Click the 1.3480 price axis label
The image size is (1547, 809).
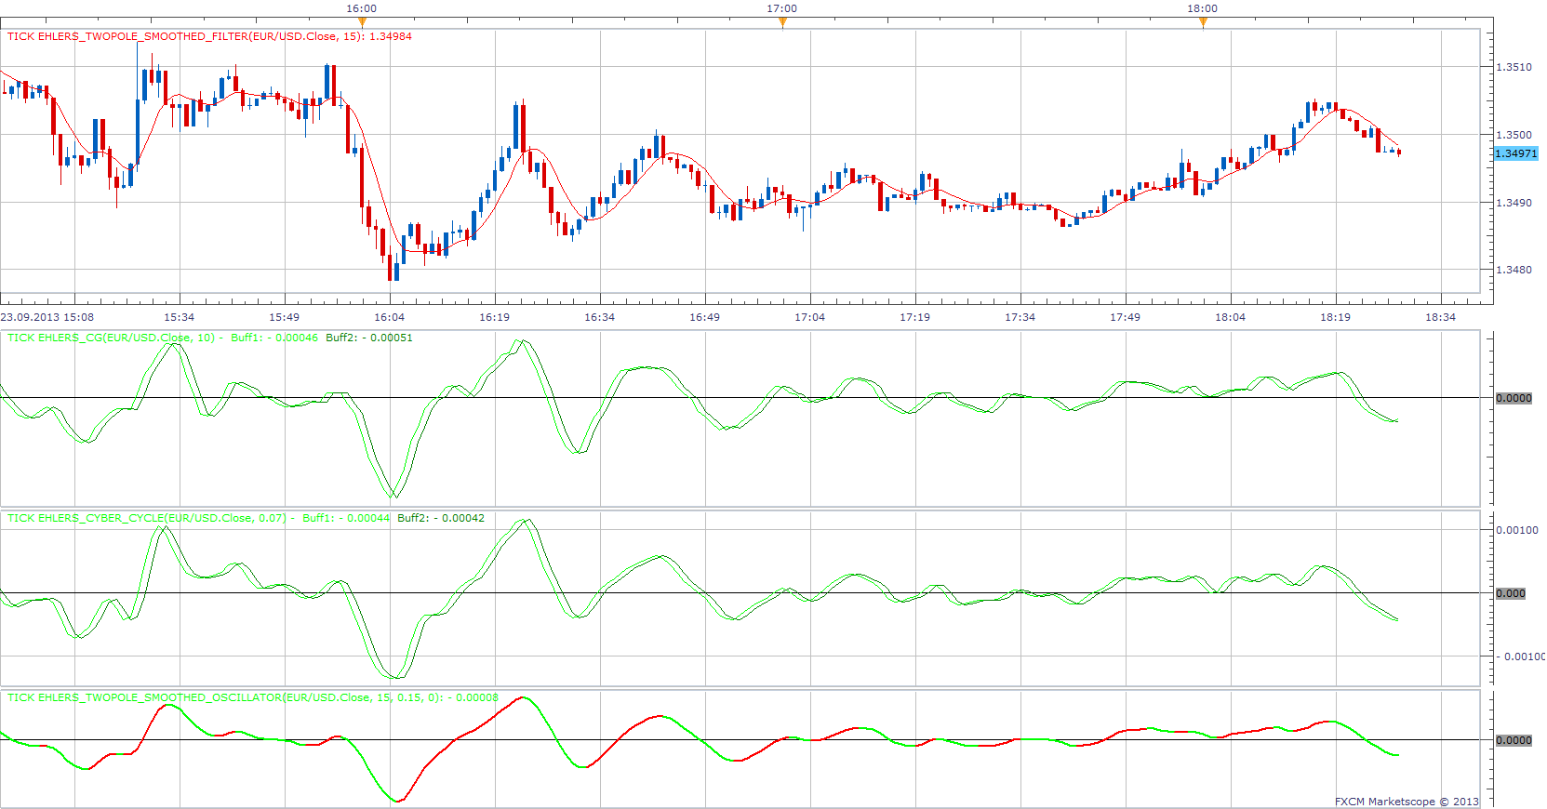pyautogui.click(x=1514, y=271)
